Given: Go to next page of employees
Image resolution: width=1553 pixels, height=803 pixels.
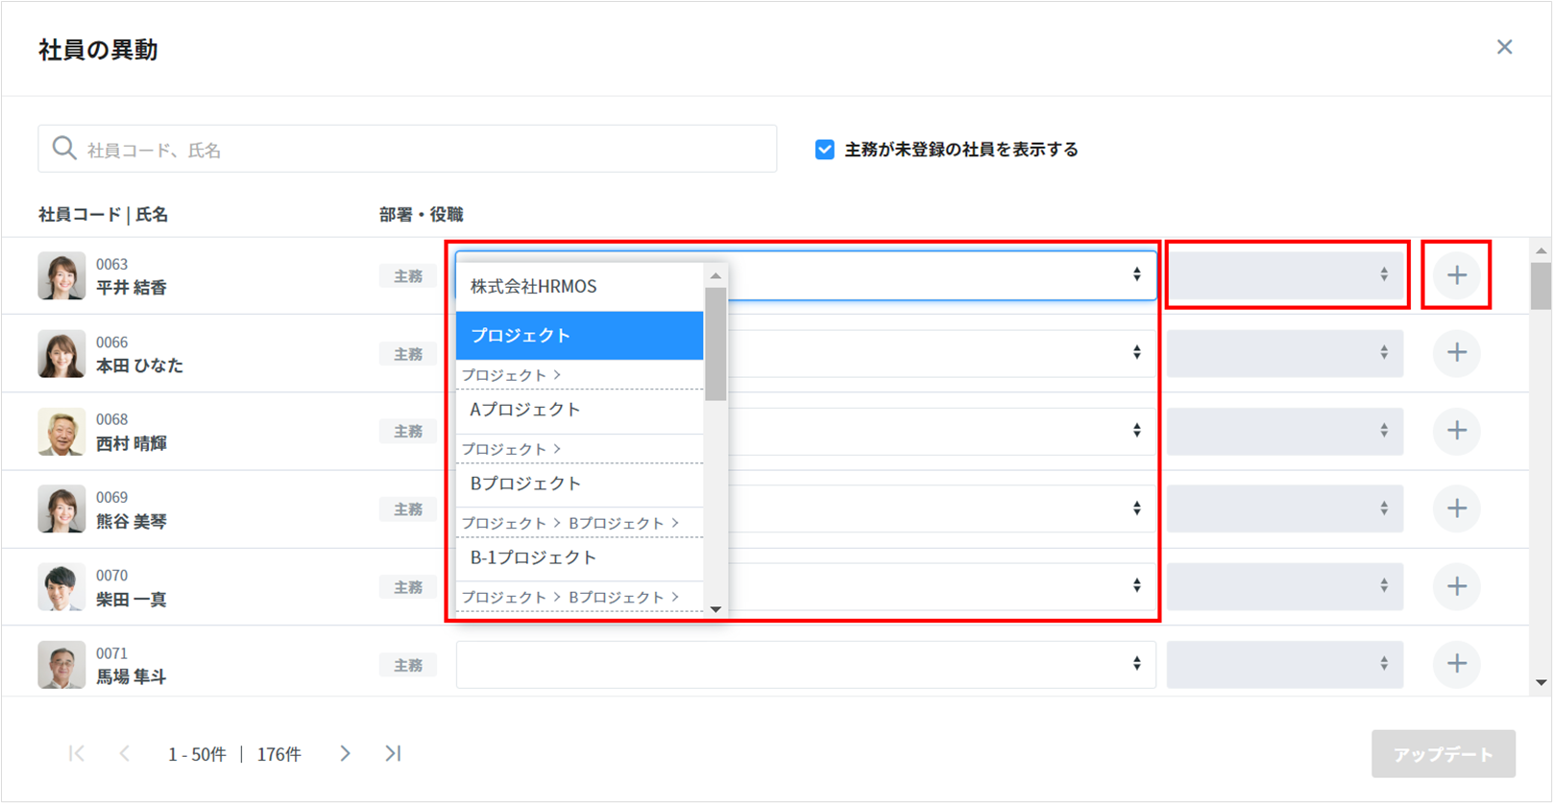Looking at the screenshot, I should point(345,754).
